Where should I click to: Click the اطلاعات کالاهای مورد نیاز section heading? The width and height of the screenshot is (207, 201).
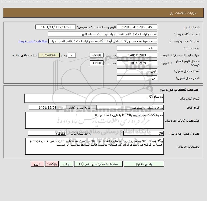tap(179, 90)
